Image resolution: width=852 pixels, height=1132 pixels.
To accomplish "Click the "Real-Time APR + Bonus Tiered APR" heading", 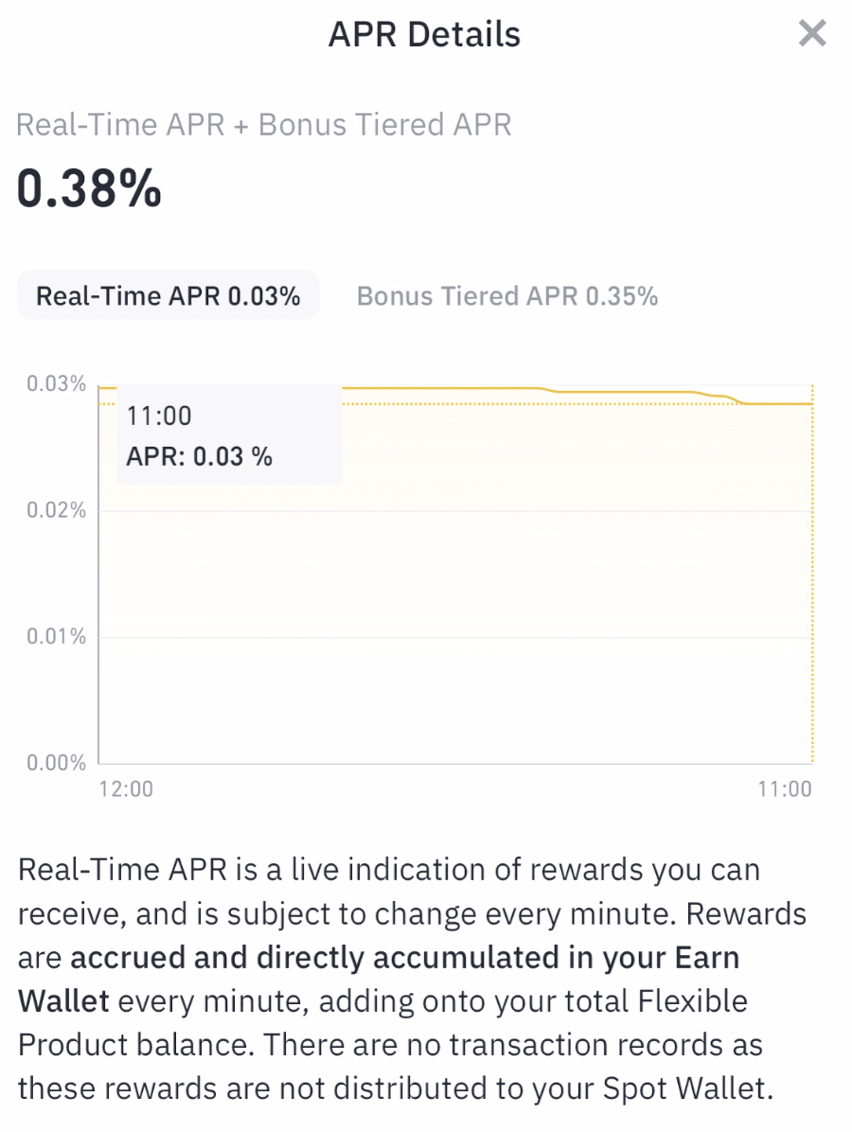I will click(264, 125).
